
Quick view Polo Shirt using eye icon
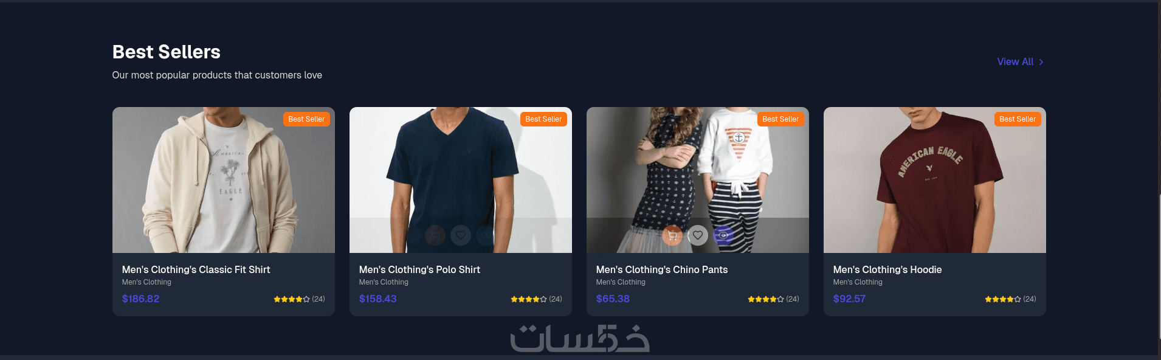486,235
